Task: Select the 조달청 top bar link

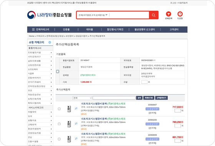Action: (x=30, y=3)
